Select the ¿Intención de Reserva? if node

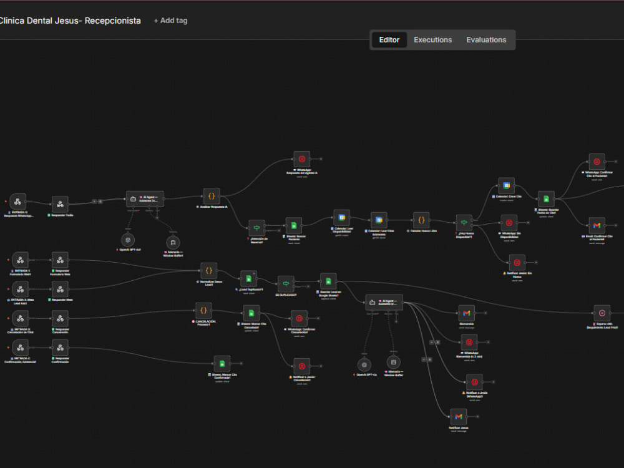pyautogui.click(x=256, y=228)
